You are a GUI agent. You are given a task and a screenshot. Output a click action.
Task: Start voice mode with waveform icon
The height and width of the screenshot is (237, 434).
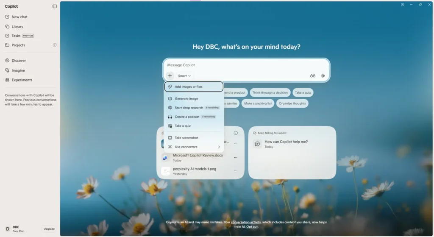click(x=323, y=75)
